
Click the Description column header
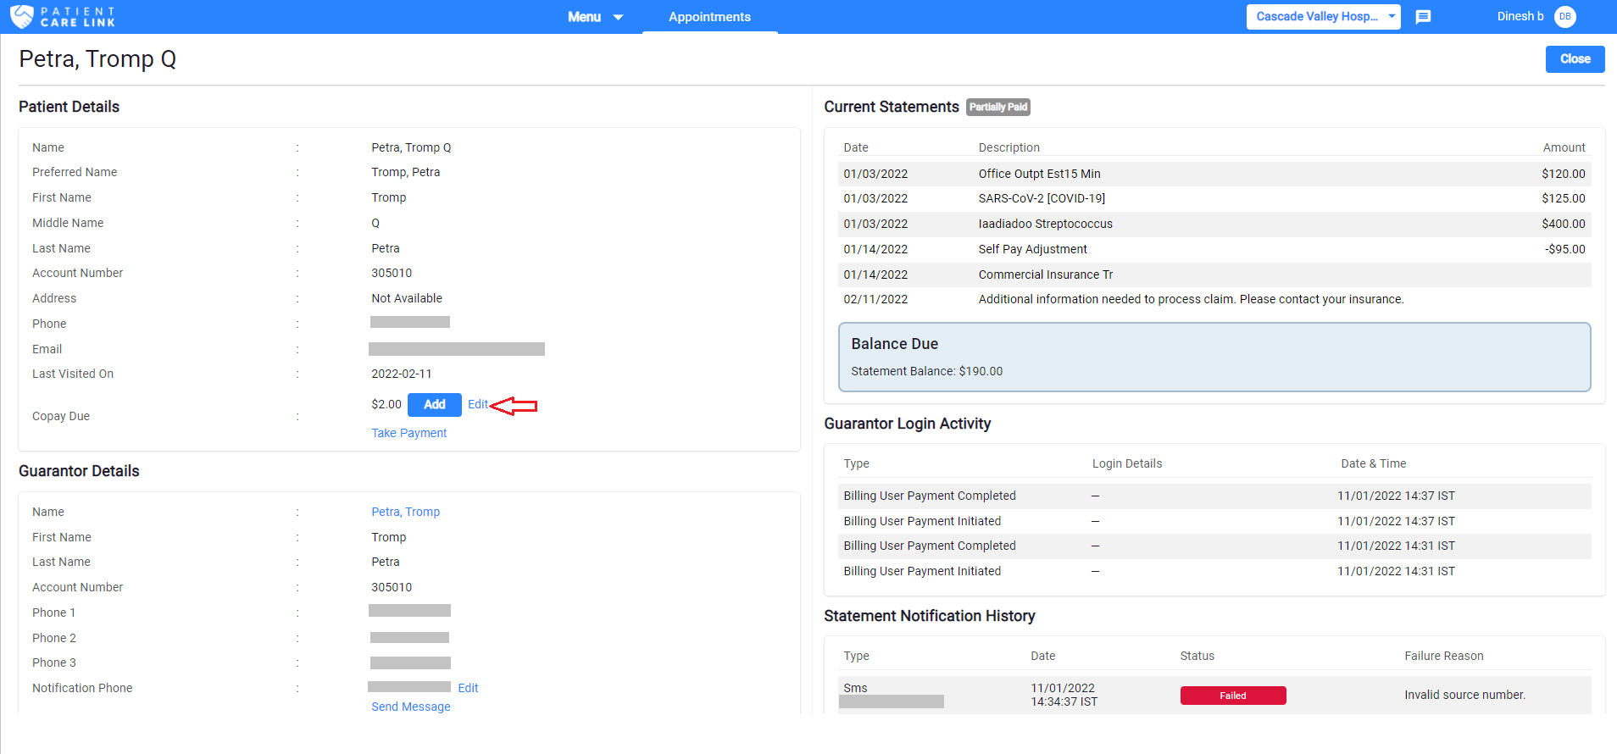click(x=1009, y=147)
